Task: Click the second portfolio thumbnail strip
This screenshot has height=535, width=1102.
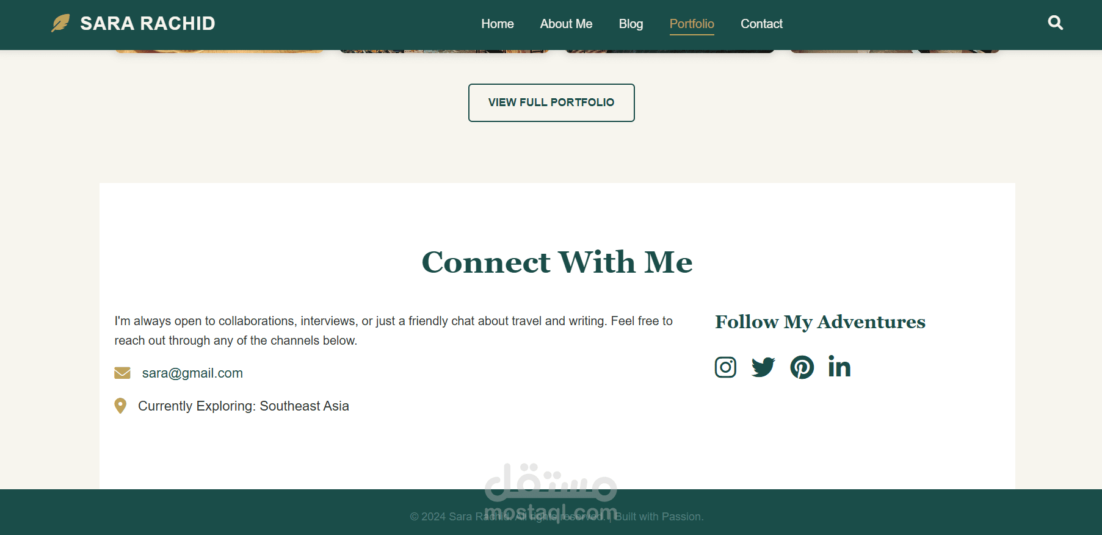Action: click(444, 51)
